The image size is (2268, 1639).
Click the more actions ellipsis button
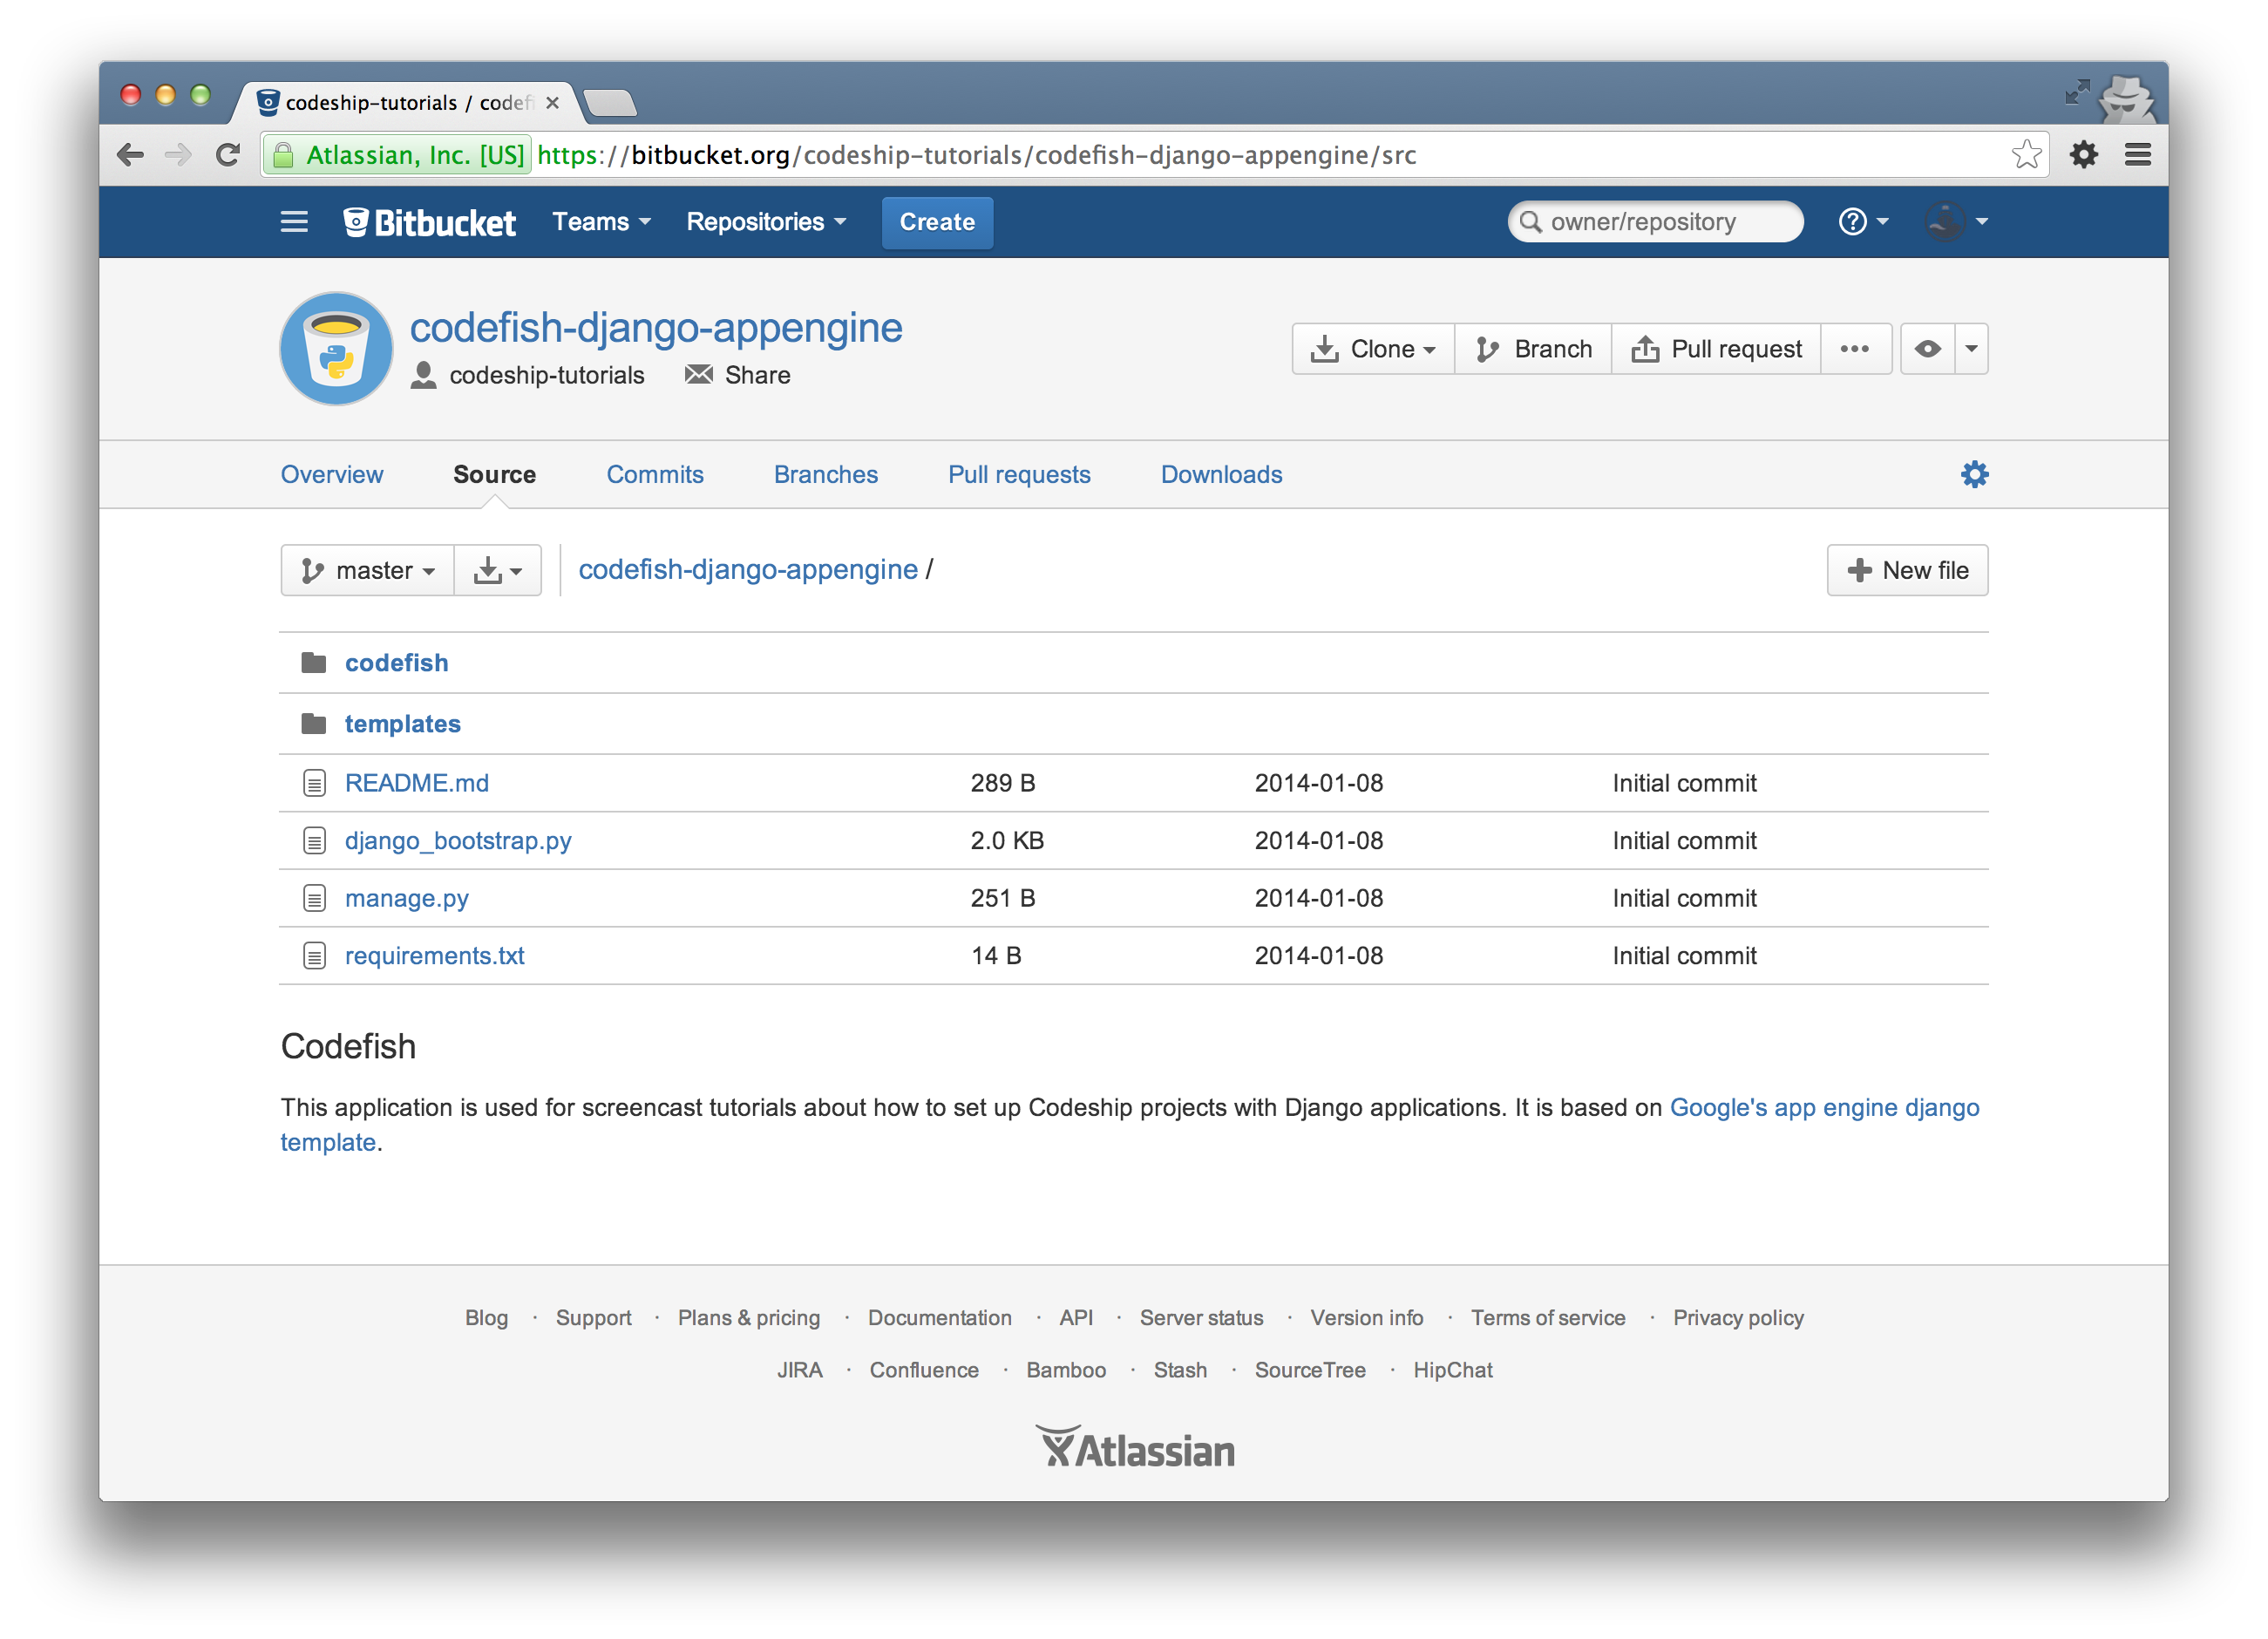click(x=1854, y=349)
